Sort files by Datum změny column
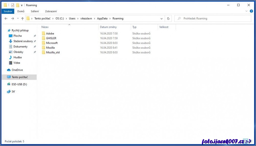 tap(108, 27)
